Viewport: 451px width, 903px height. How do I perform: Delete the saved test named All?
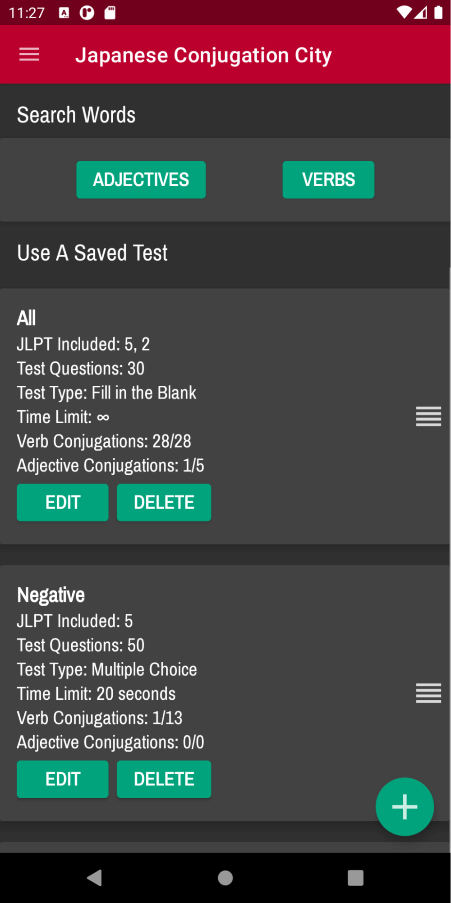pyautogui.click(x=164, y=502)
